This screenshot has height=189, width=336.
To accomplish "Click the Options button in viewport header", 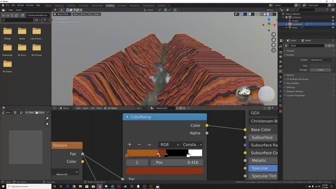I will [x=271, y=10].
